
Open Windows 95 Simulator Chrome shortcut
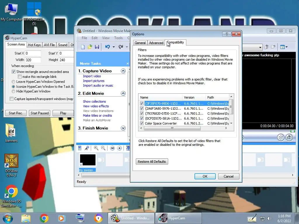[11, 196]
